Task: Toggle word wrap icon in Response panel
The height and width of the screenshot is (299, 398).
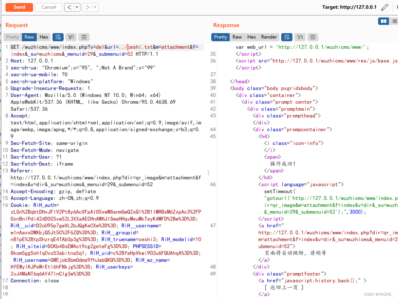Action: coord(287,37)
